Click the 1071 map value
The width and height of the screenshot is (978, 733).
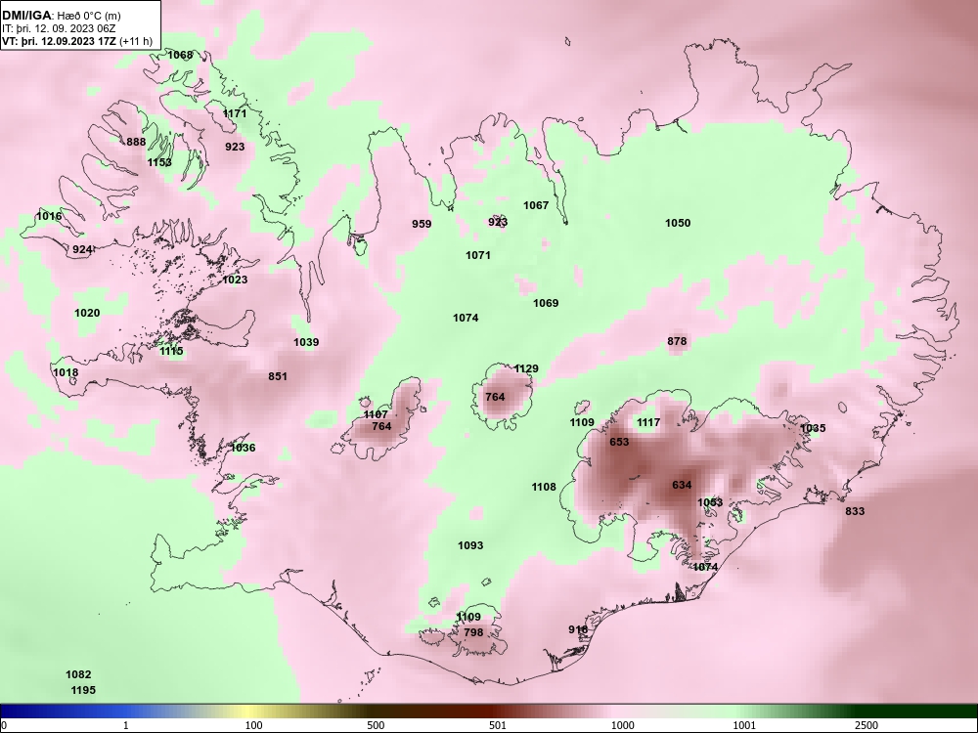tap(478, 255)
